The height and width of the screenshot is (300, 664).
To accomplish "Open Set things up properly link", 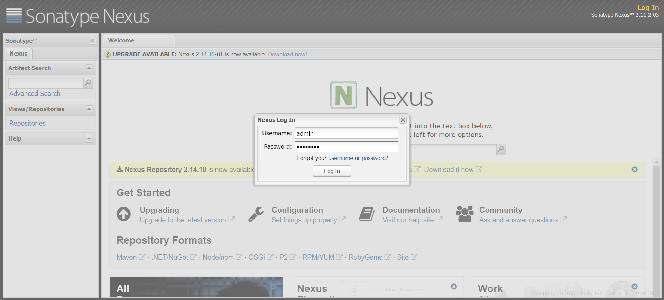I will 308,220.
